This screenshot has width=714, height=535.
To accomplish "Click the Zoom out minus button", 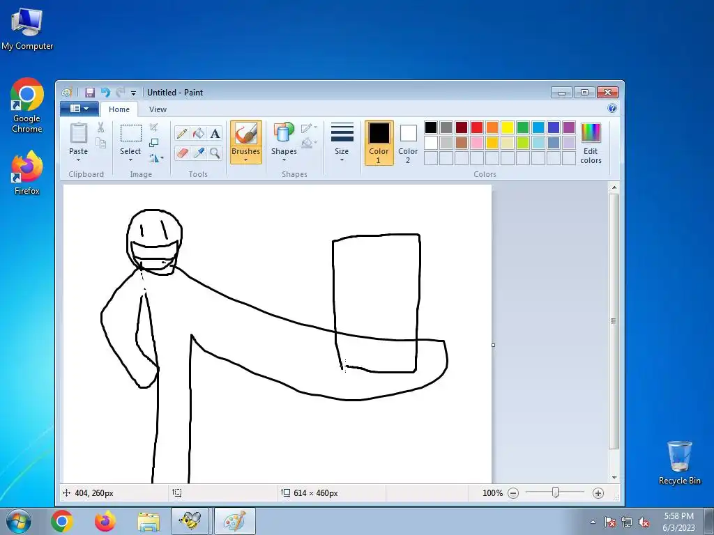I will tap(513, 493).
